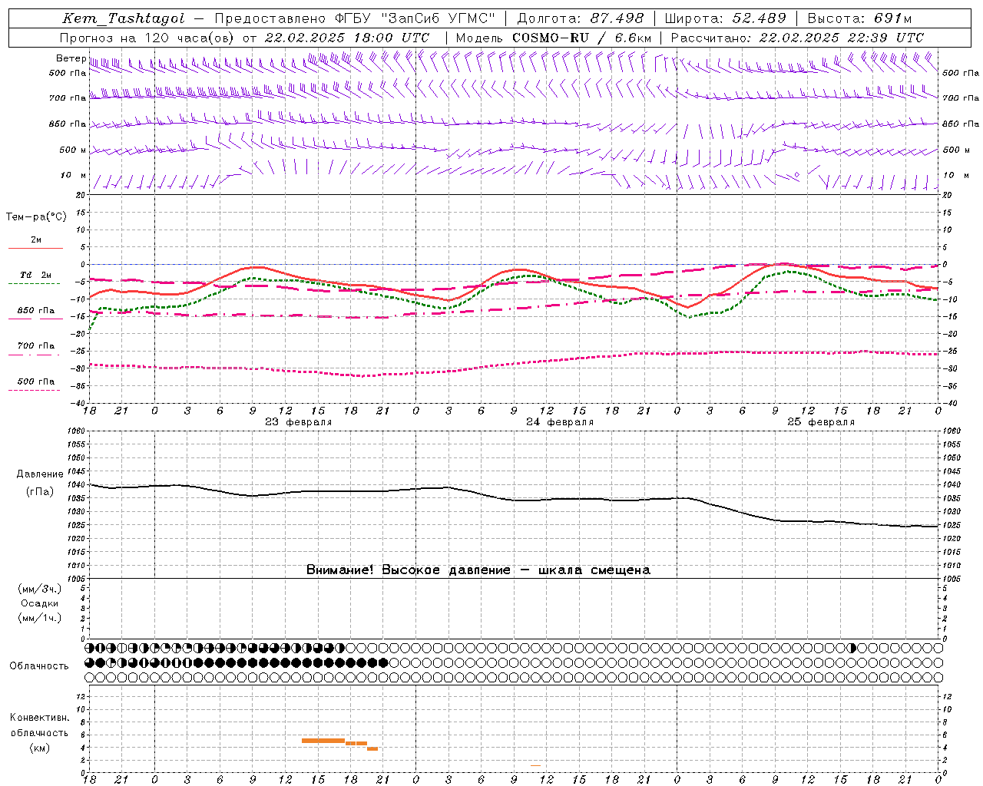Click the '23 февраля' date label
The image size is (983, 786).
(x=299, y=422)
